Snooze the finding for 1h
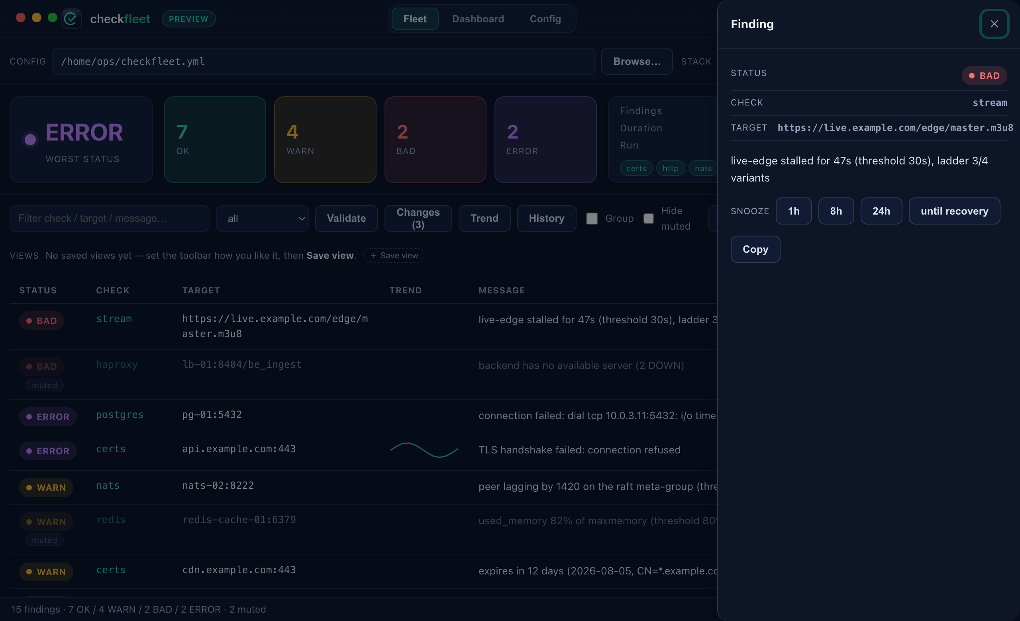The width and height of the screenshot is (1020, 621). pos(794,211)
